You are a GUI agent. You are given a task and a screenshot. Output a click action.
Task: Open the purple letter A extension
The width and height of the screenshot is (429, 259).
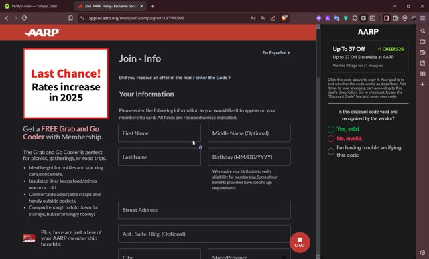(x=328, y=18)
